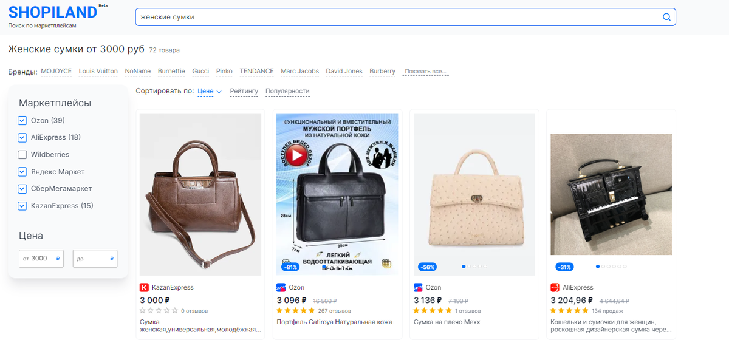Open title Сумка на плечо Mexx

(447, 322)
